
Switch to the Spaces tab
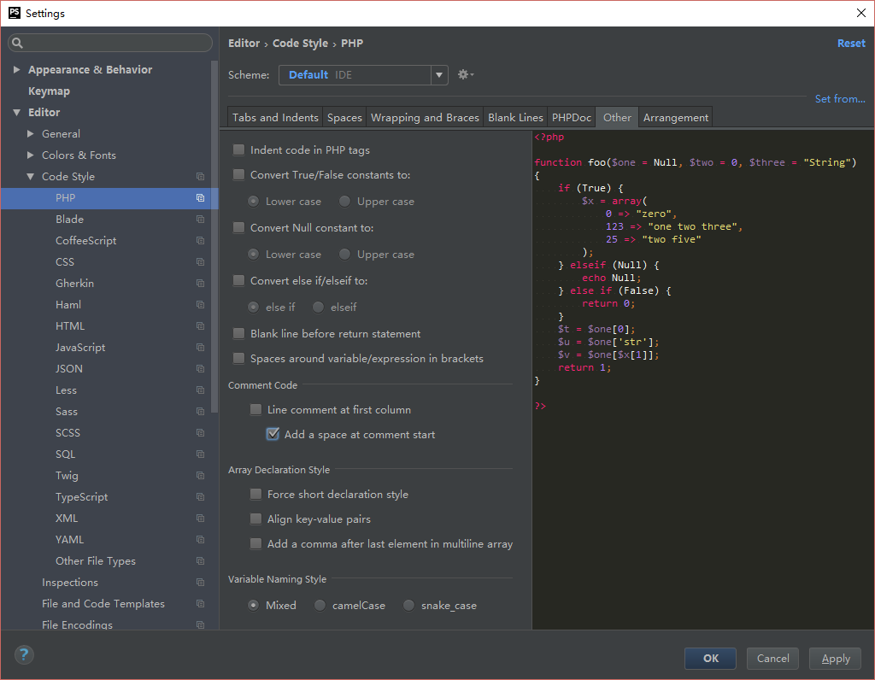coord(344,118)
